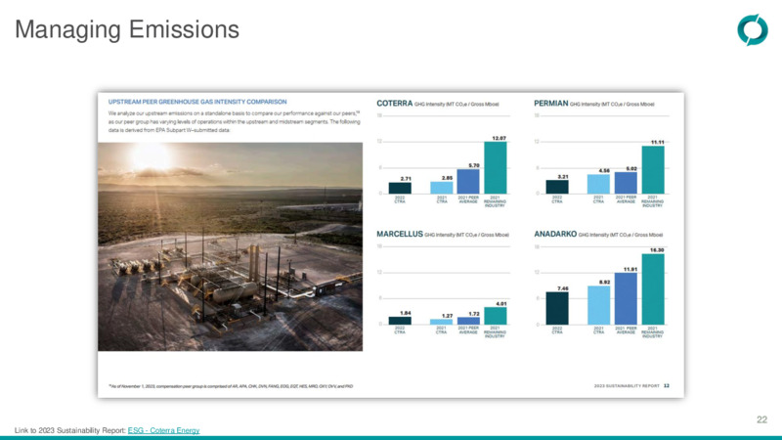Click the Coterra circular logo icon
782x440 pixels.
pyautogui.click(x=753, y=30)
